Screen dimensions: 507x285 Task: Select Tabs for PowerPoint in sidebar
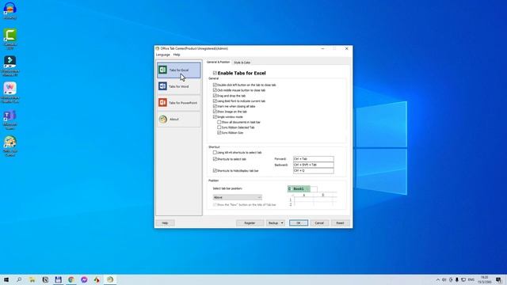pos(179,103)
